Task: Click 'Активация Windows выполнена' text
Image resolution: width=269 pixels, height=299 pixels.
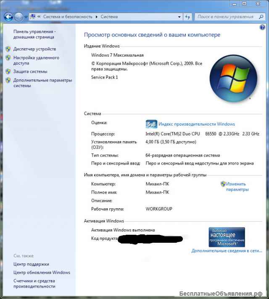Action: 123,230
